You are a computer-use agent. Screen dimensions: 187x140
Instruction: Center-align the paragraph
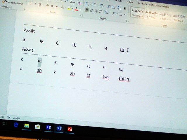(92, 10)
